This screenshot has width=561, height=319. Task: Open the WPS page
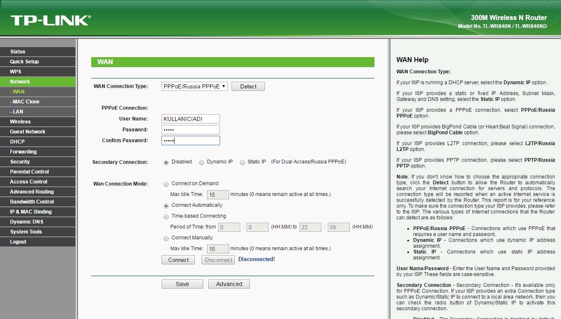[x=37, y=72]
